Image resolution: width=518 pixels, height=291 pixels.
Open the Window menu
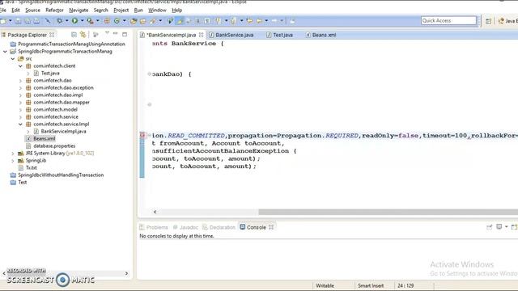click(x=157, y=11)
